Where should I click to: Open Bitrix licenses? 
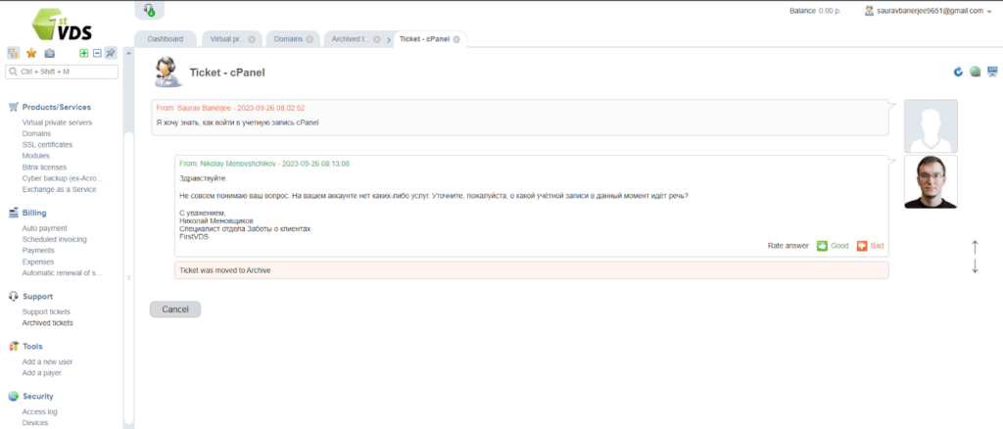[x=44, y=167]
